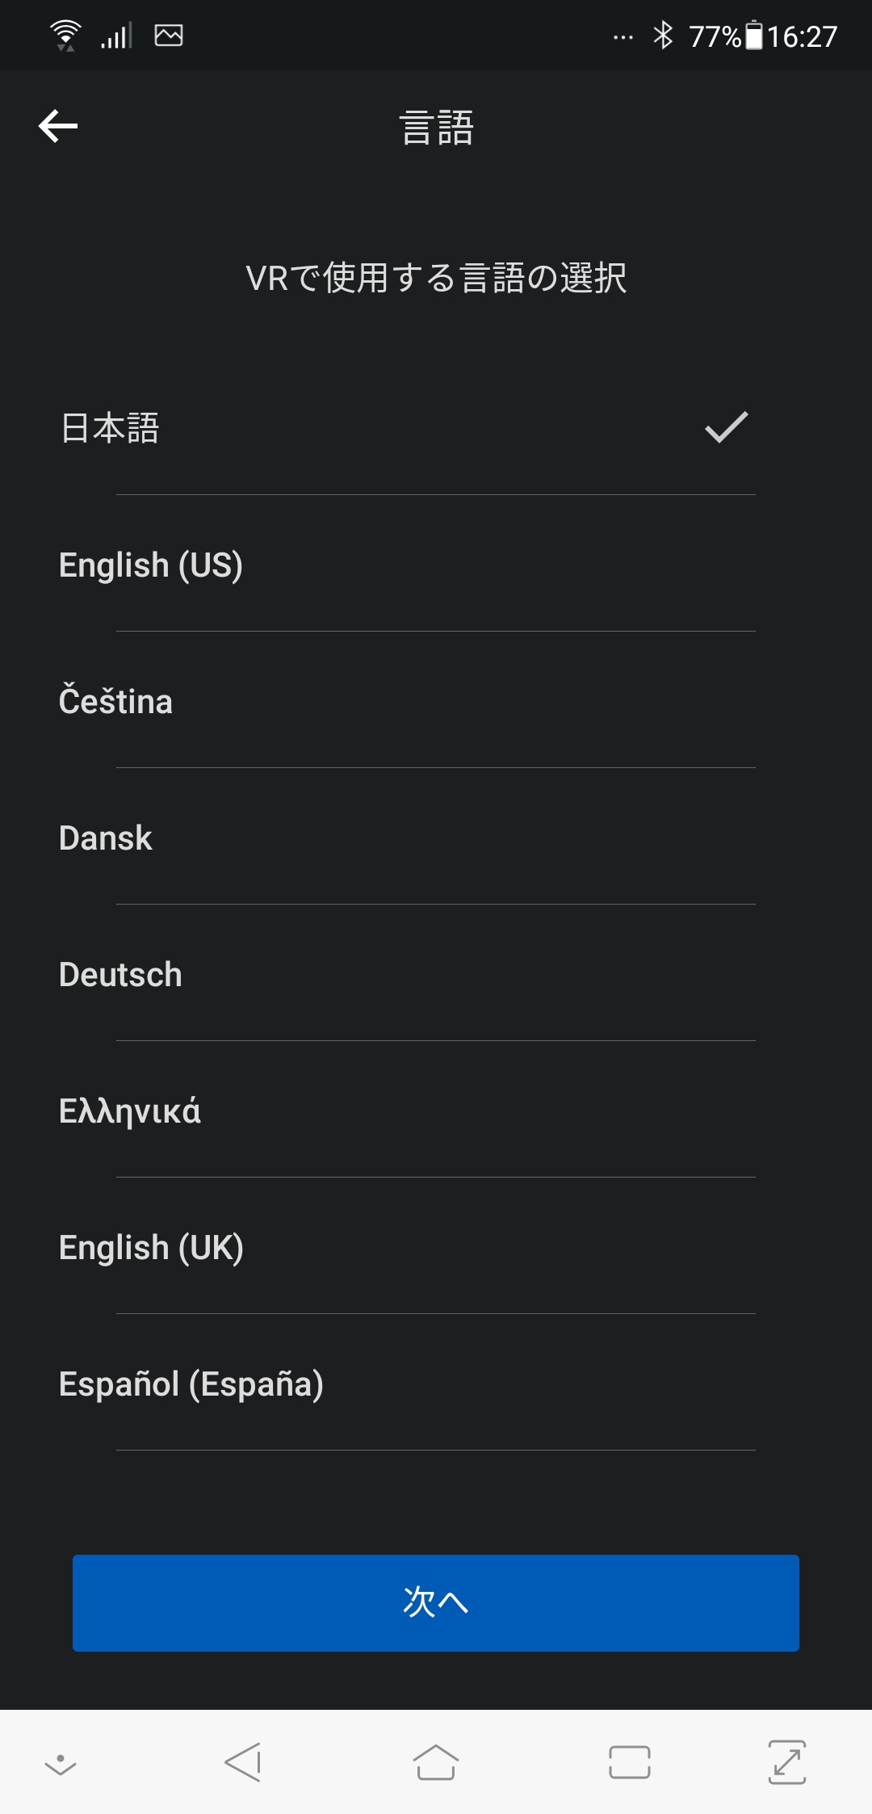Tap the screen expand icon in navigation bar

click(x=786, y=1762)
